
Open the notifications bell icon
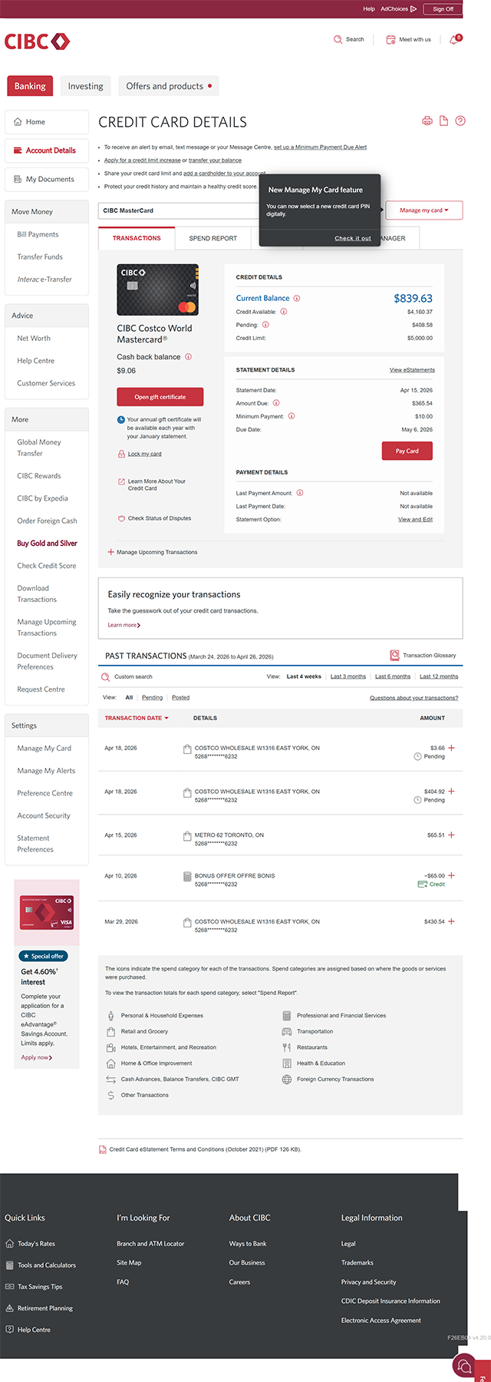[x=454, y=39]
